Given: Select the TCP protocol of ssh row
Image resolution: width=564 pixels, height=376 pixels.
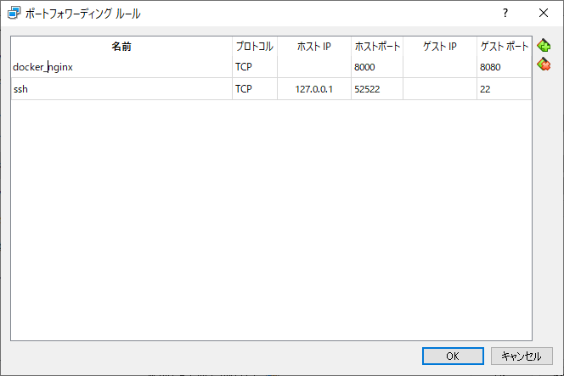Looking at the screenshot, I should coord(255,89).
